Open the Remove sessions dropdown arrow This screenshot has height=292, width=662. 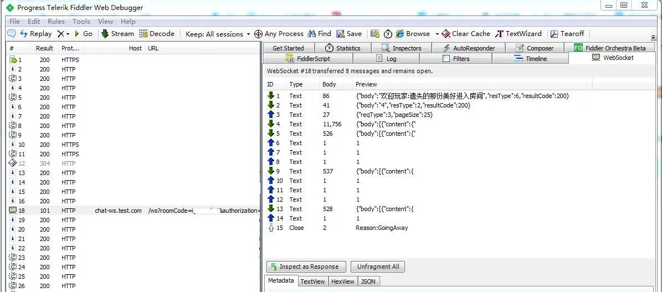[68, 34]
